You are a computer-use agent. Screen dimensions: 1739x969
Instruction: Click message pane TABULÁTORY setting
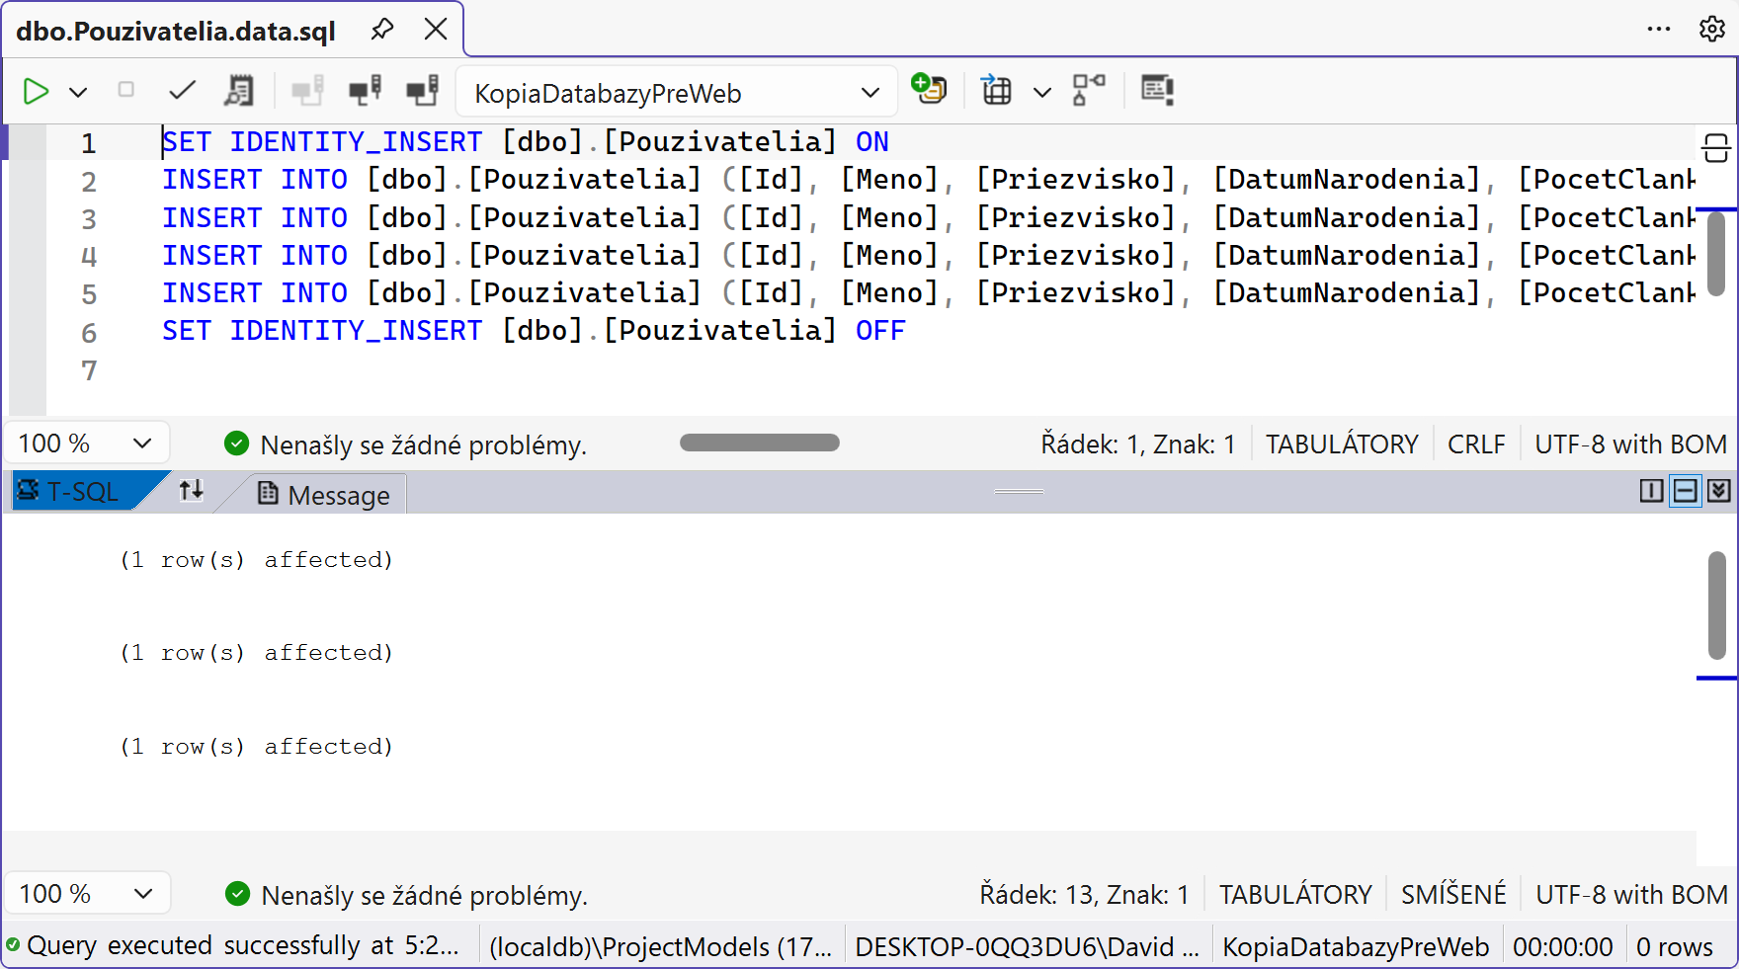tap(1295, 895)
